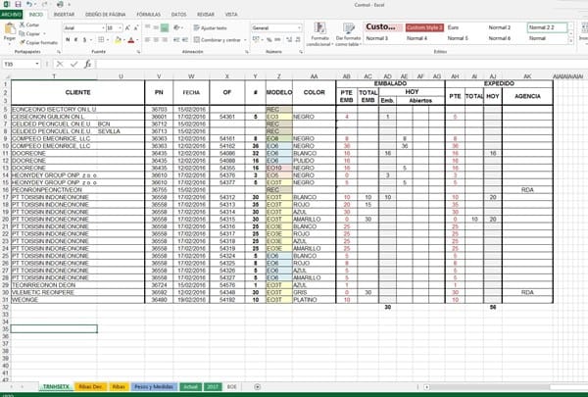588x397 pixels.
Task: Toggle middle vertical alignment
Action: coord(156,27)
